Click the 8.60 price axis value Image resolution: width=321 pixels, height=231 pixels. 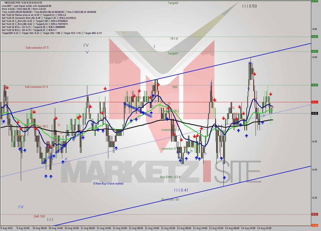tap(314, 57)
